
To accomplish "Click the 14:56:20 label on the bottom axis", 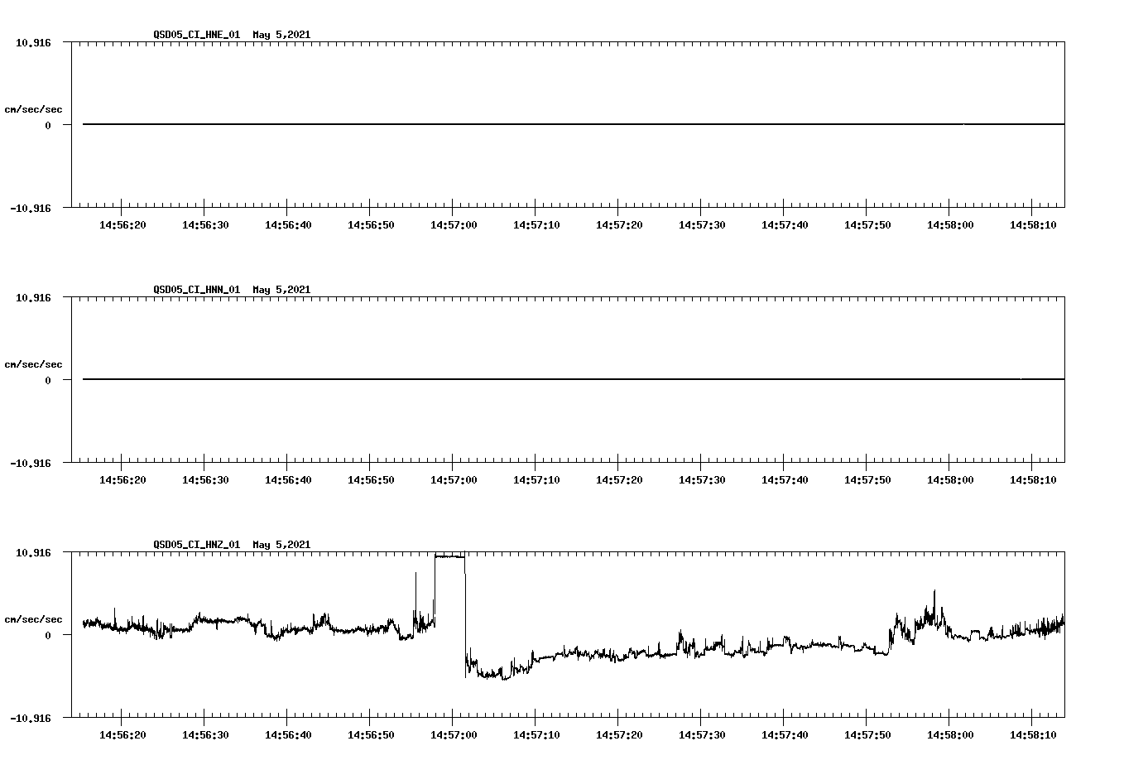I will pos(122,733).
